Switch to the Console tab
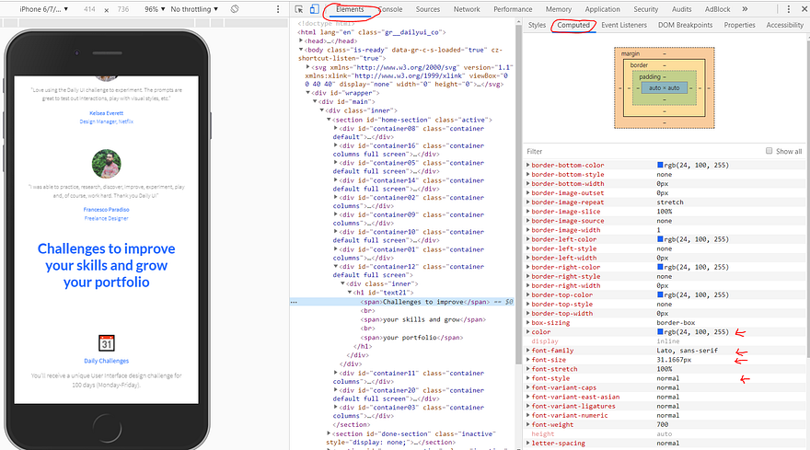Screen dimensions: 810x450 pos(391,9)
